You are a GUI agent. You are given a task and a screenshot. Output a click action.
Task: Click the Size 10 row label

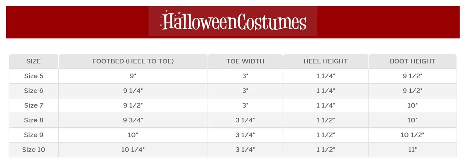34,150
